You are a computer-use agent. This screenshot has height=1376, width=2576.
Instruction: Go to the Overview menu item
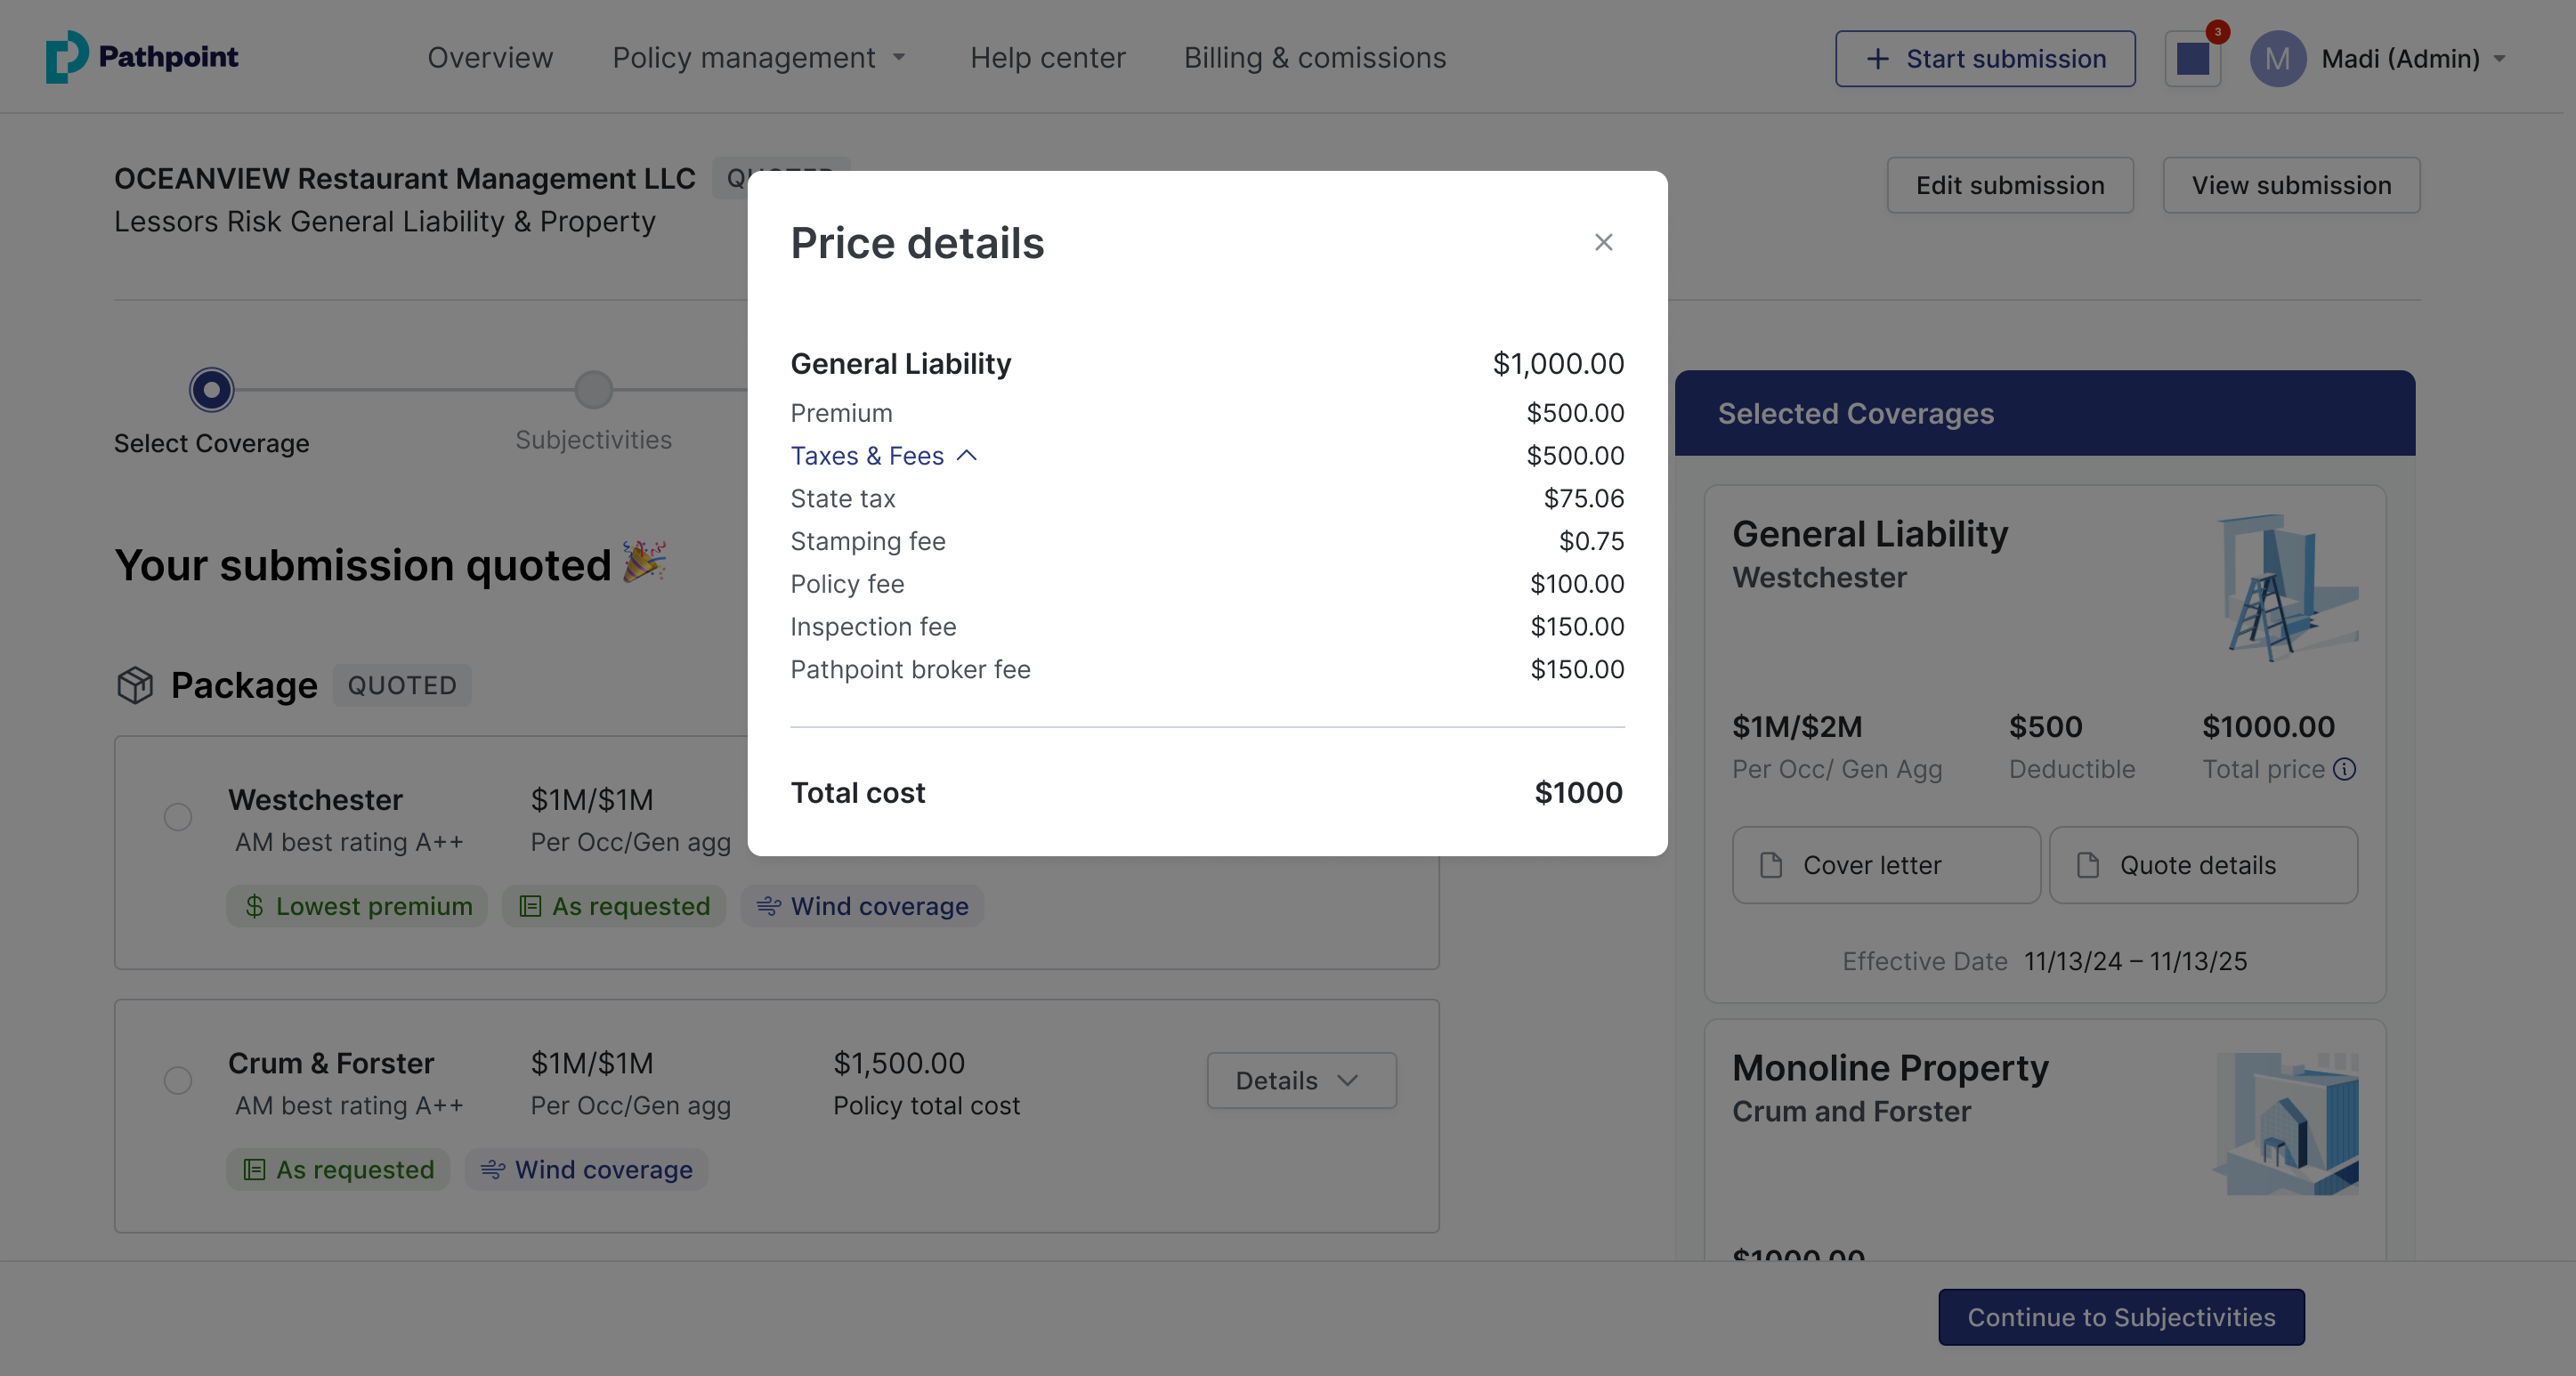tap(490, 58)
